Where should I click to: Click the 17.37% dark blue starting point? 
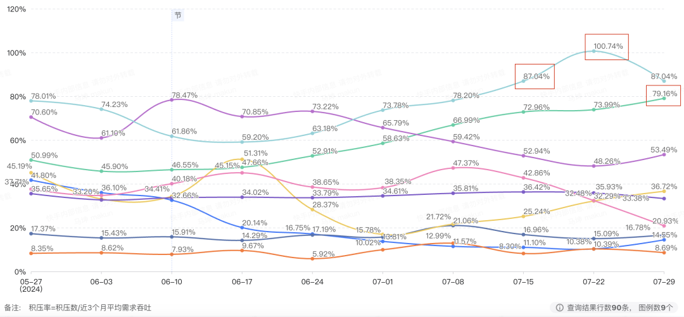[x=30, y=233]
